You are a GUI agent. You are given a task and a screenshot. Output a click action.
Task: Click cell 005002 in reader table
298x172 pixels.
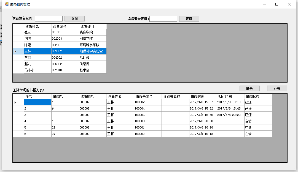coord(65,64)
